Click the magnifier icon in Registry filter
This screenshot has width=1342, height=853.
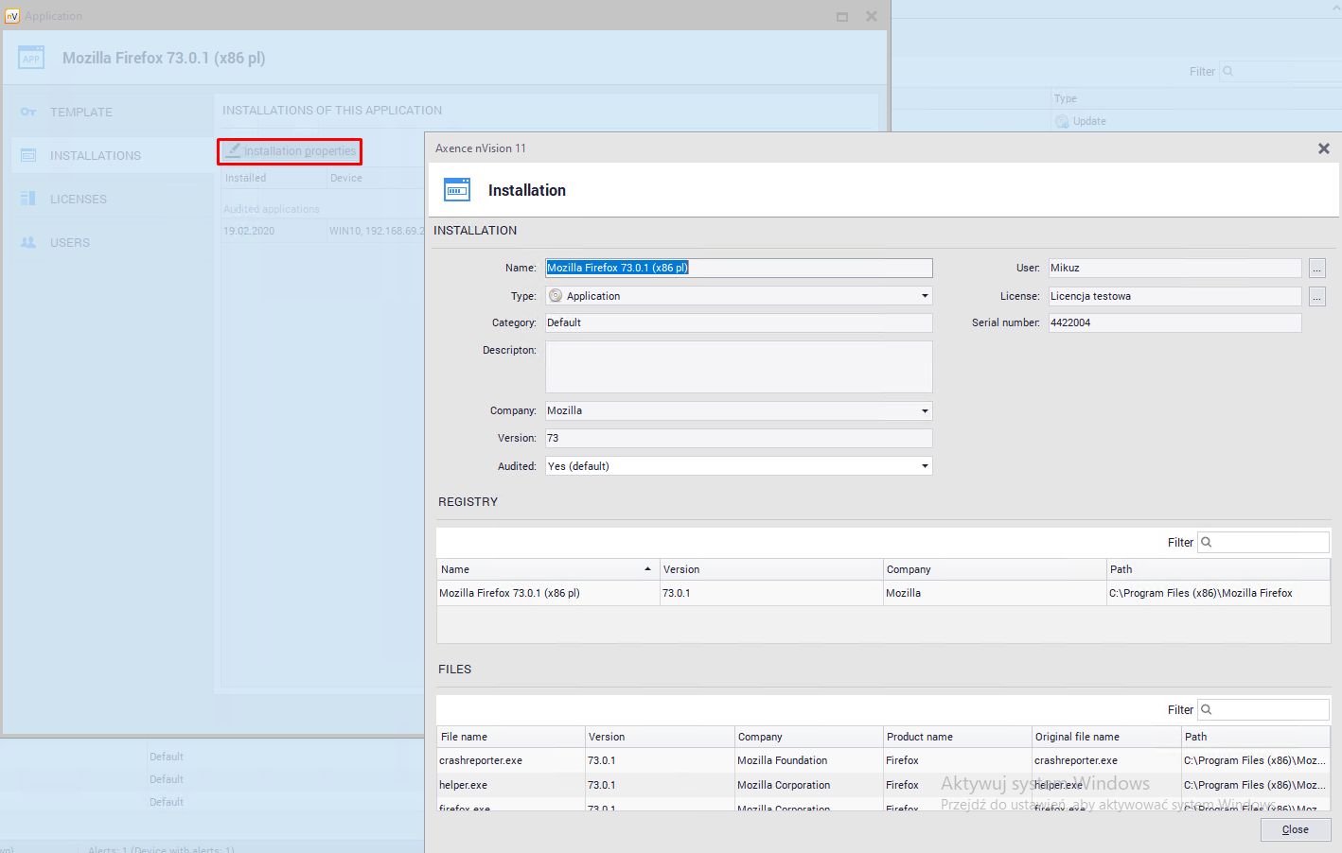1207,542
